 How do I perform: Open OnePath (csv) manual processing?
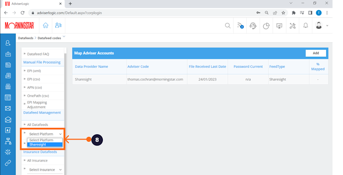[x=38, y=96]
